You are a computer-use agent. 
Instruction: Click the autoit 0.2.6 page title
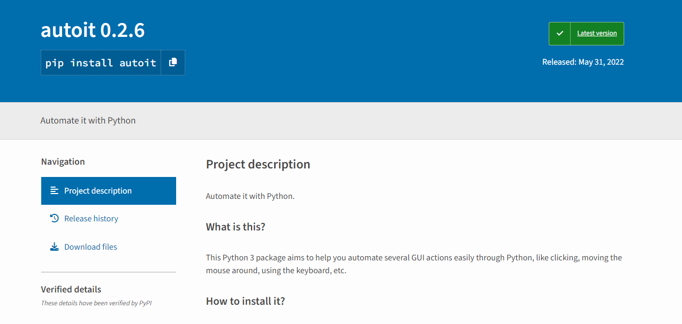[93, 30]
